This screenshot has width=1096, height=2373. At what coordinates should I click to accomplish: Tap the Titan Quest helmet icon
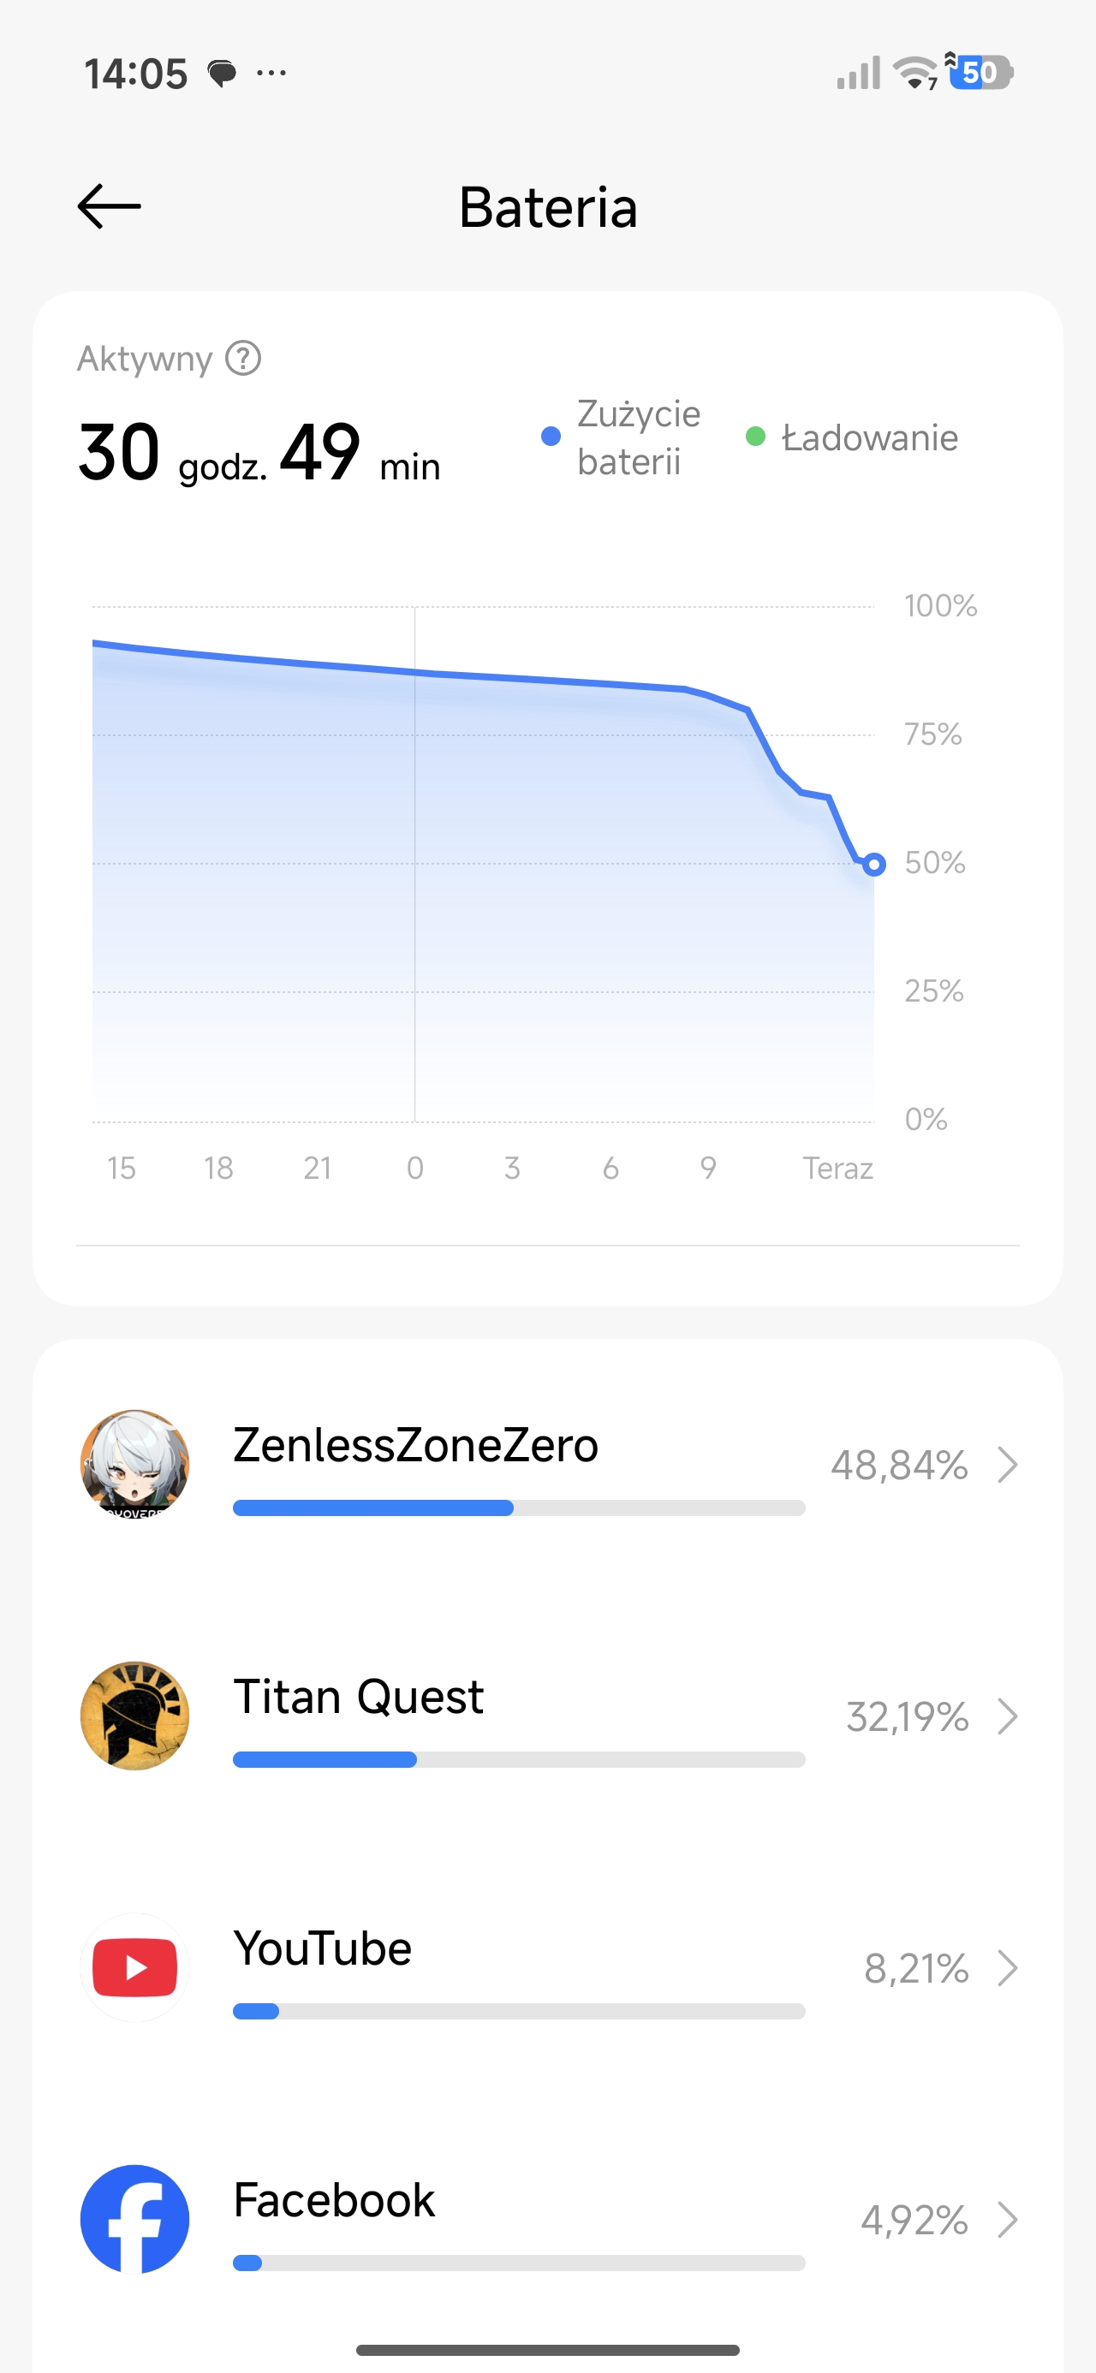coord(134,1716)
